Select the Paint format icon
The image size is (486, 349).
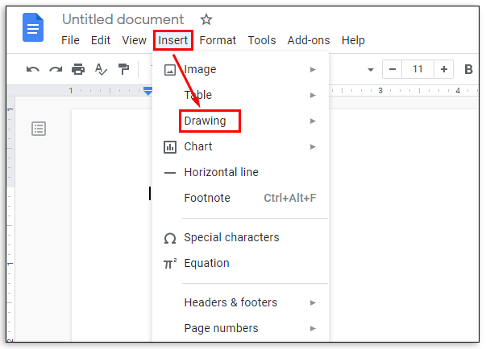(123, 69)
